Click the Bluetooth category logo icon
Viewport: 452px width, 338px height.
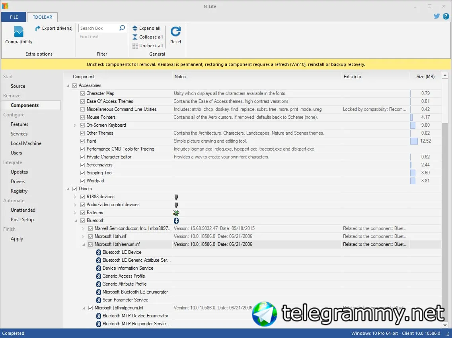click(176, 221)
